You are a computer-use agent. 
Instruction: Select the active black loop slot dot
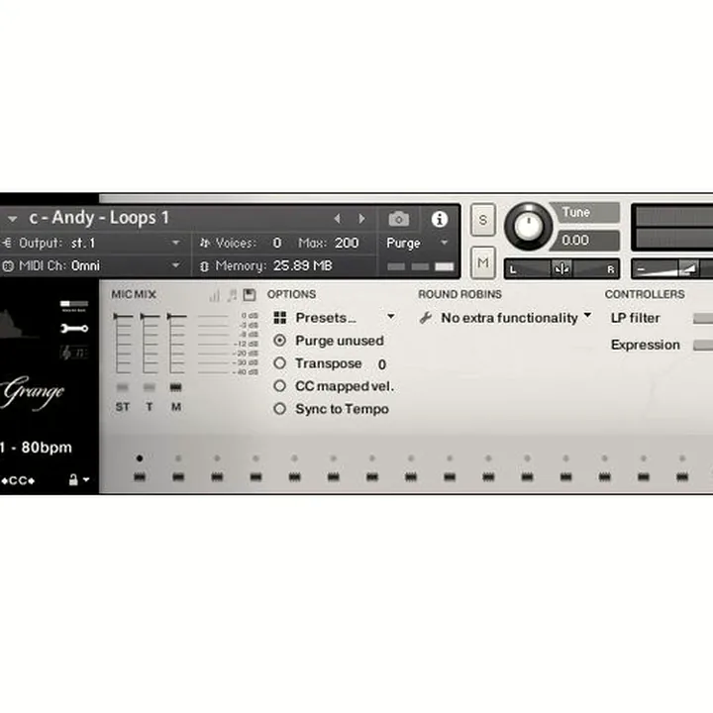click(x=140, y=458)
